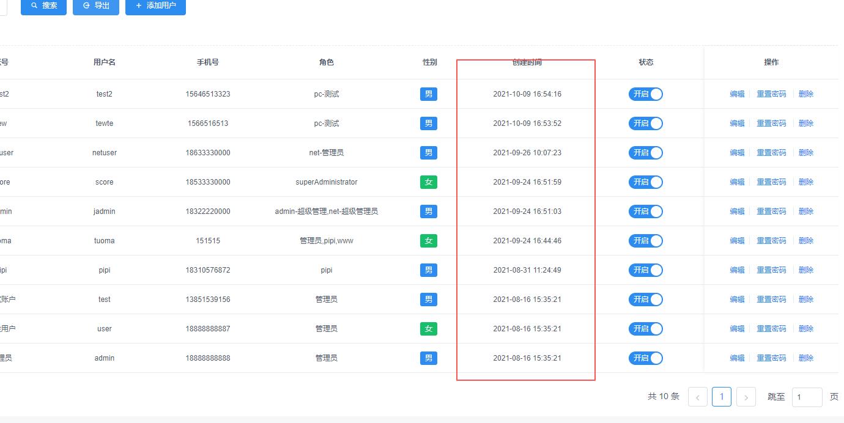Image resolution: width=844 pixels, height=423 pixels.
Task: Click 编辑 for user jadmin
Action: point(737,211)
